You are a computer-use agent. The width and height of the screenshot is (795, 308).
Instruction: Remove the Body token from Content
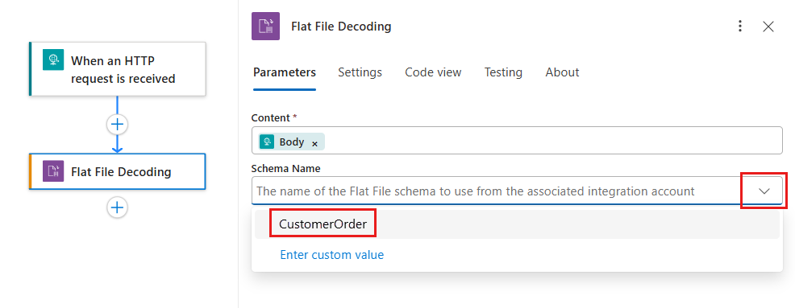[x=314, y=144]
